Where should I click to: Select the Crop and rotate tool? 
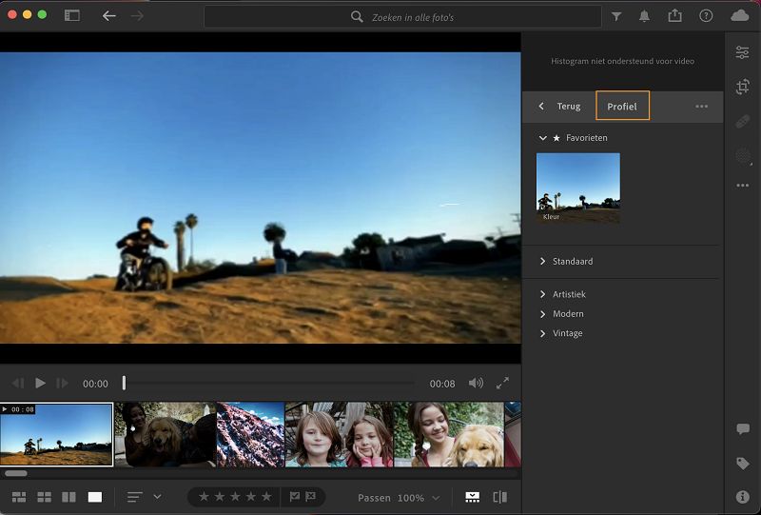[x=743, y=87]
